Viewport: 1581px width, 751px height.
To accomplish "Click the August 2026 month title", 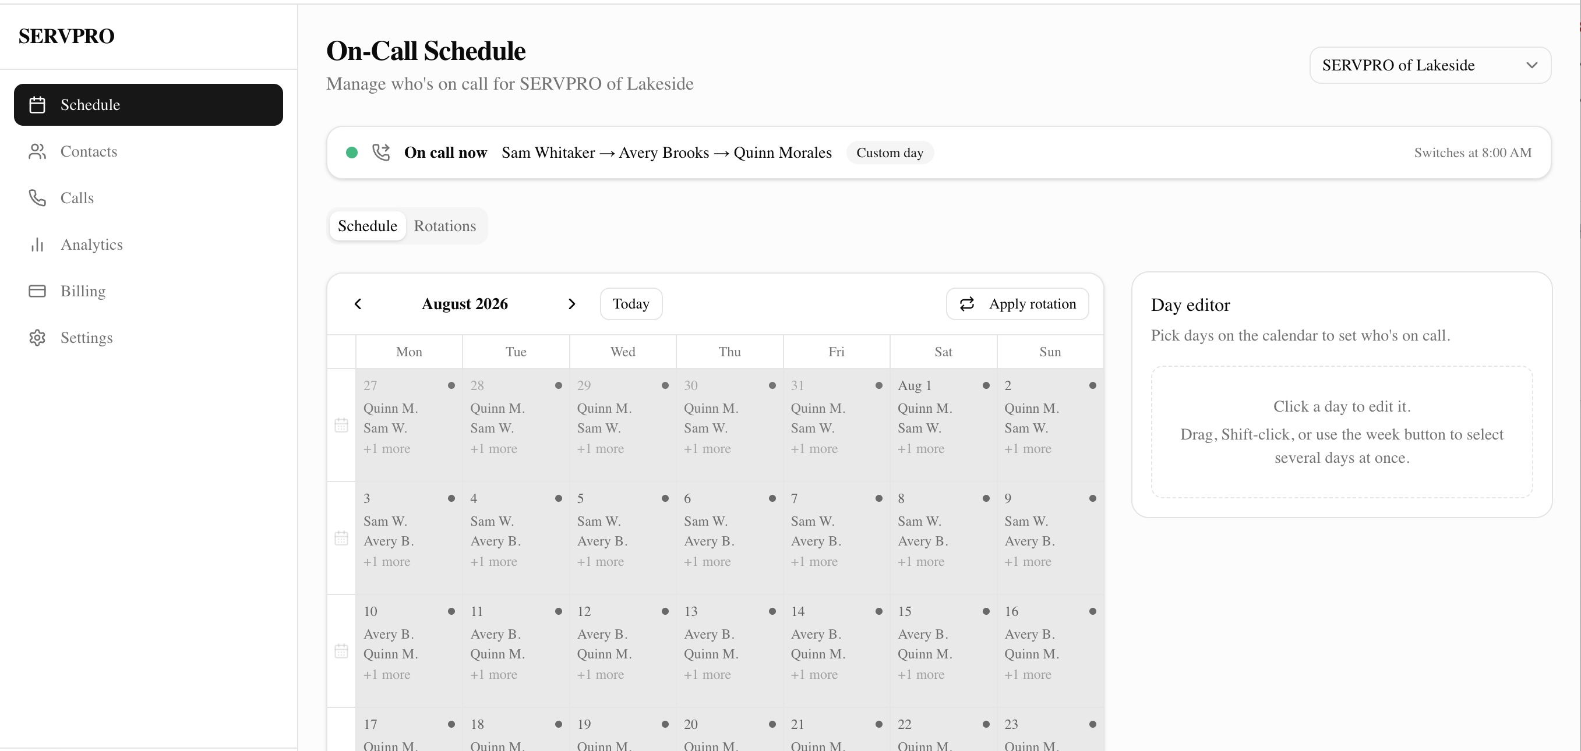I will (x=465, y=304).
